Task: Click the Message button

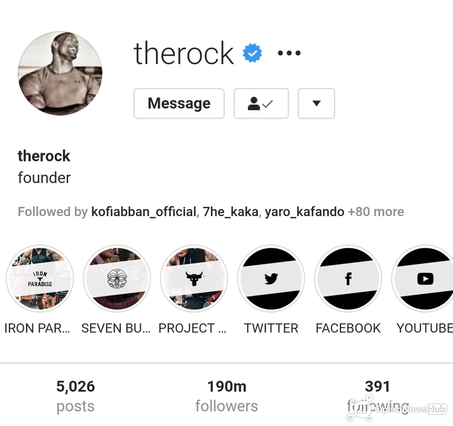Action: click(x=179, y=104)
